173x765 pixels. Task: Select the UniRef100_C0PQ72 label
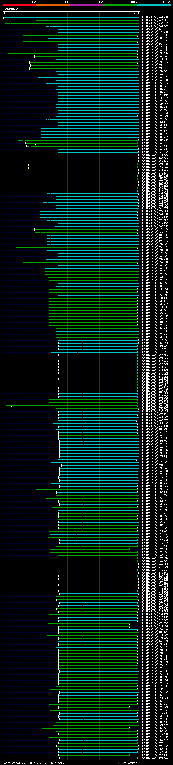click(155, 77)
